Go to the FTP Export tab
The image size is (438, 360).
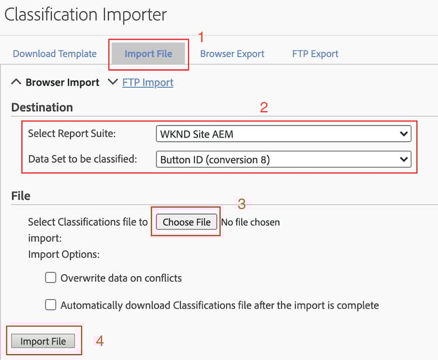315,54
